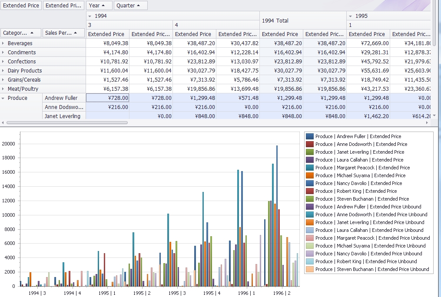Click Condiments ¥29,281.31 cell
This screenshot has height=297, width=441.
click(x=368, y=52)
